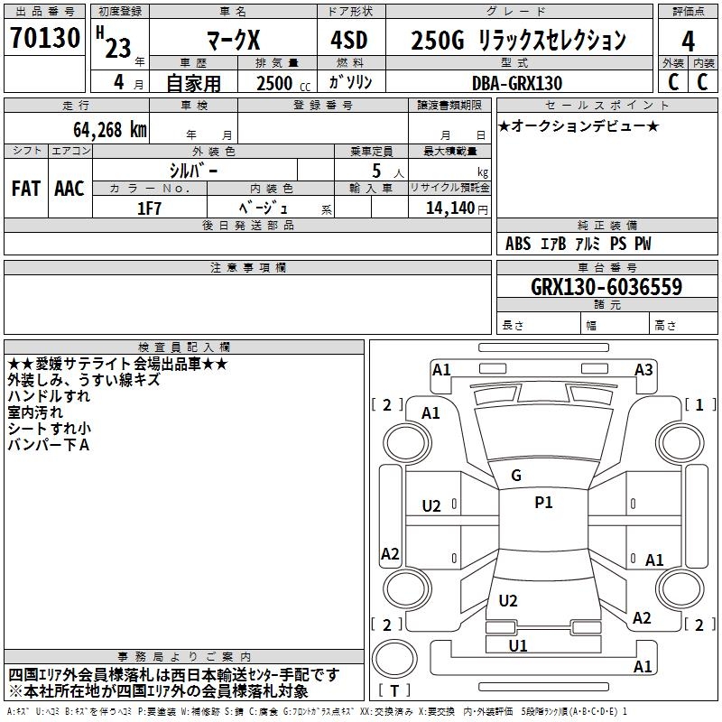Select the mileage value 64,268 km
The image size is (722, 722).
point(99,129)
